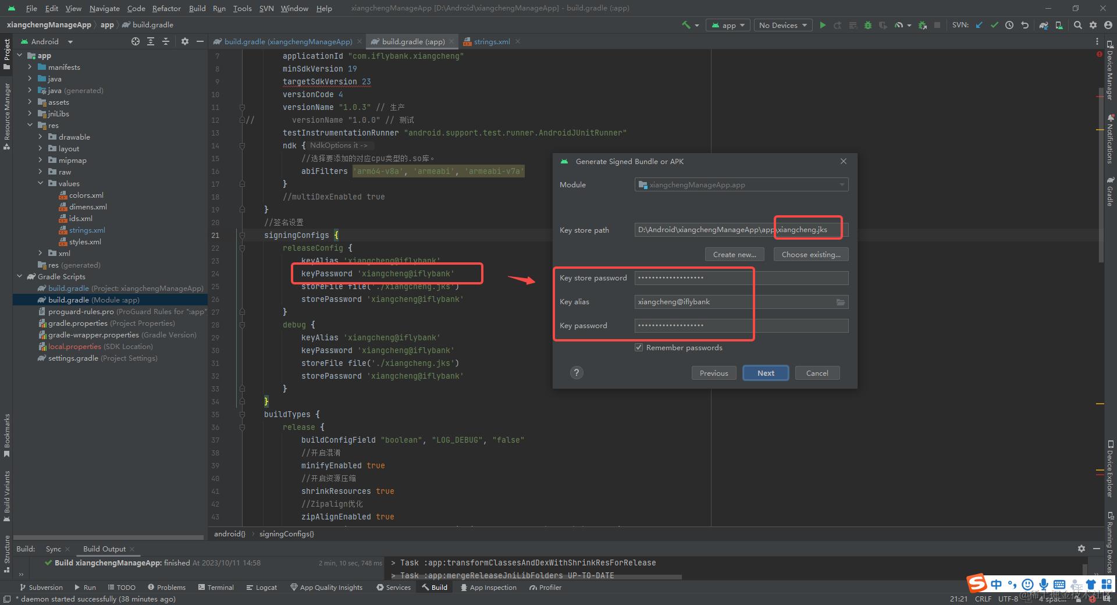Click the Choose existing... button
Viewport: 1117px width, 605px height.
pos(810,254)
